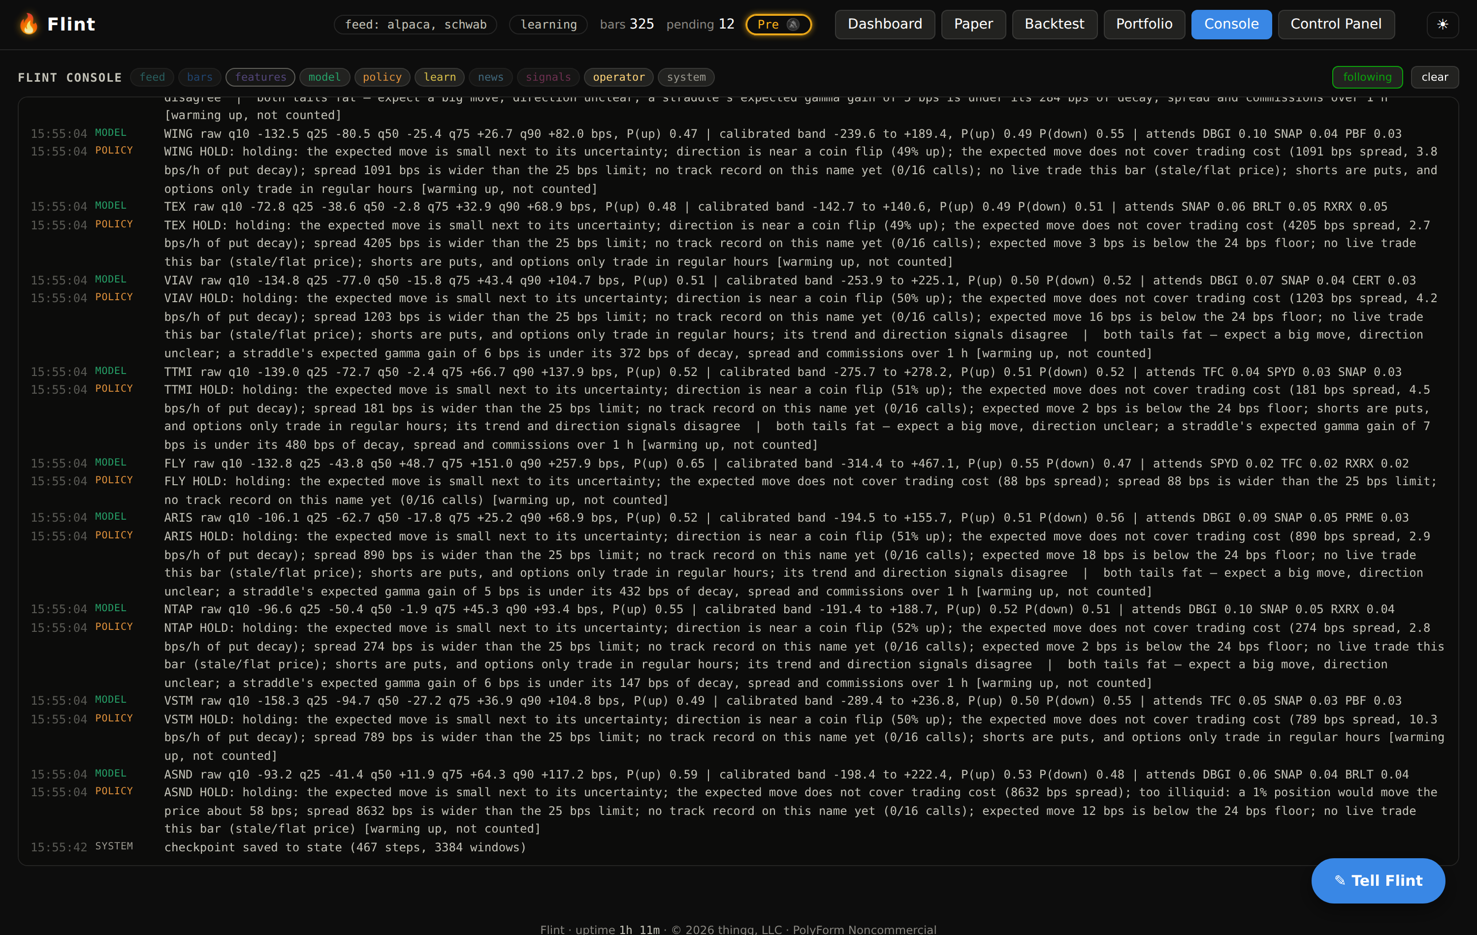Toggle the features log filter chip

pos(260,77)
